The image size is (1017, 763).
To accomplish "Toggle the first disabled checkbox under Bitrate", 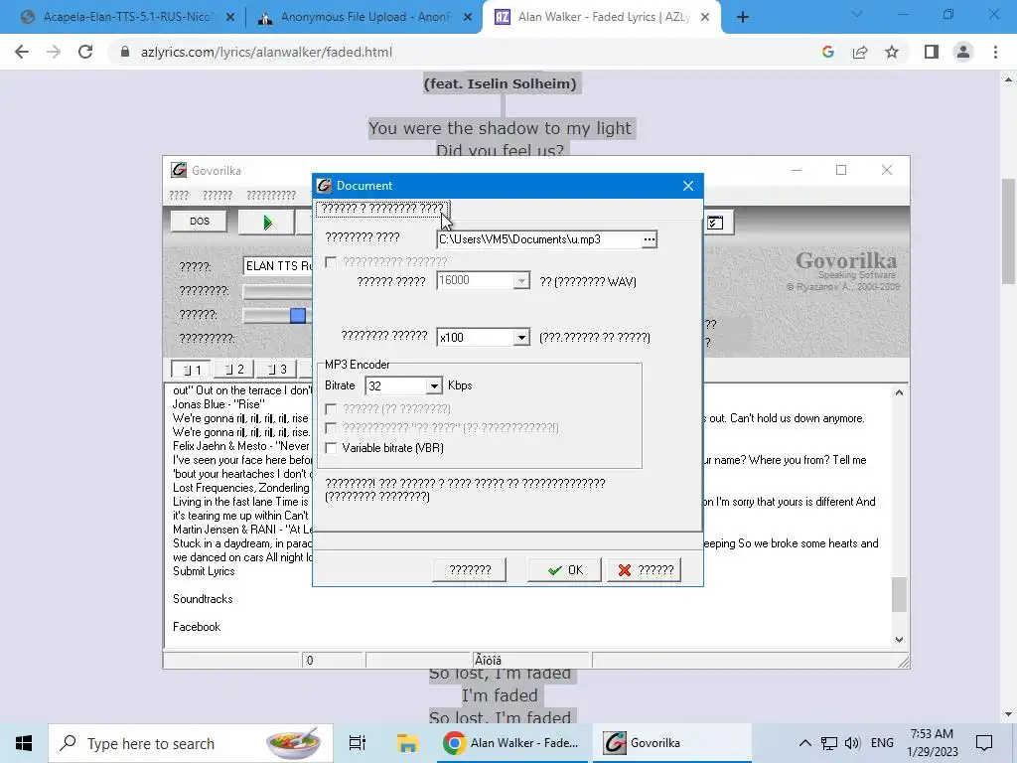I will coord(332,408).
